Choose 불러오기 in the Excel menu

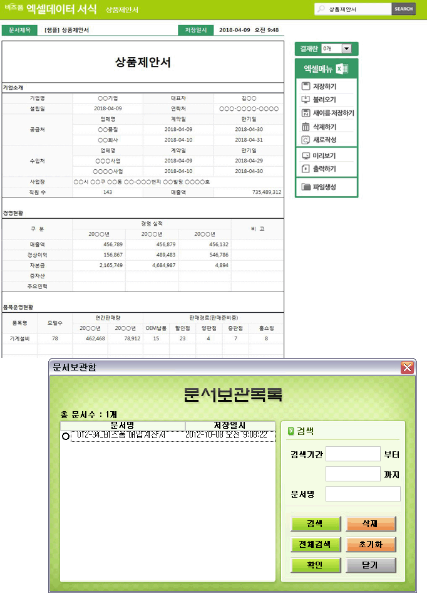(x=324, y=99)
